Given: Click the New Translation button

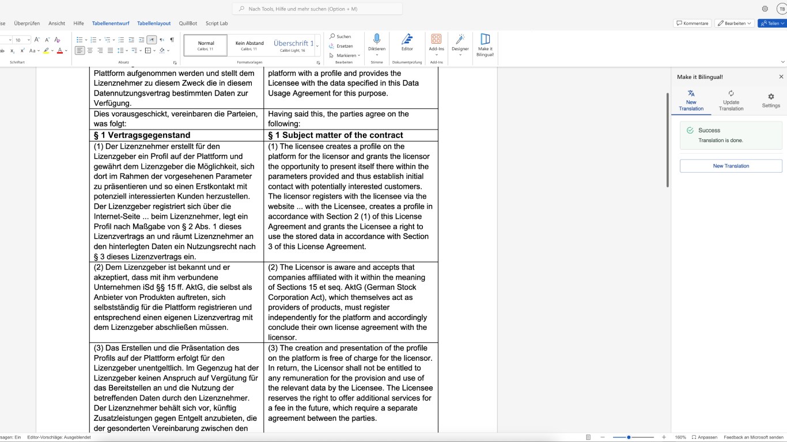Looking at the screenshot, I should tap(731, 166).
